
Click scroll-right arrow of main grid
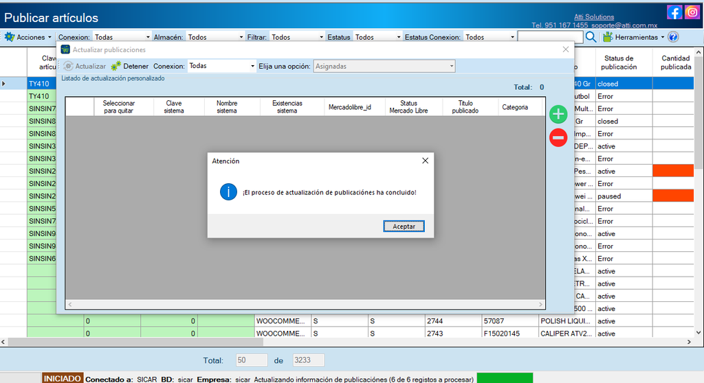pos(689,342)
